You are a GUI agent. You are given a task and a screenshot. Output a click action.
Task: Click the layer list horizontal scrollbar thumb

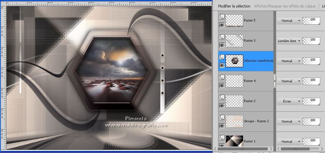[243, 149]
